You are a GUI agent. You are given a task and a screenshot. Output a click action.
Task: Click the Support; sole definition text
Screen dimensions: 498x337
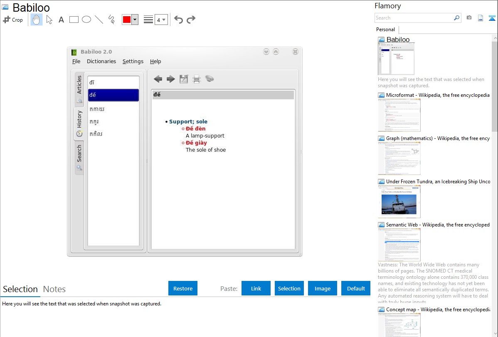188,122
